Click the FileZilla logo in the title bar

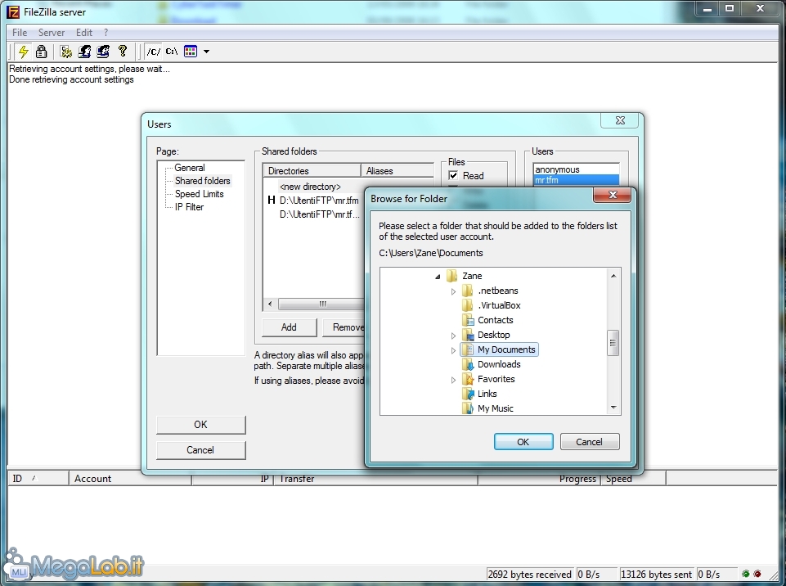pyautogui.click(x=13, y=12)
